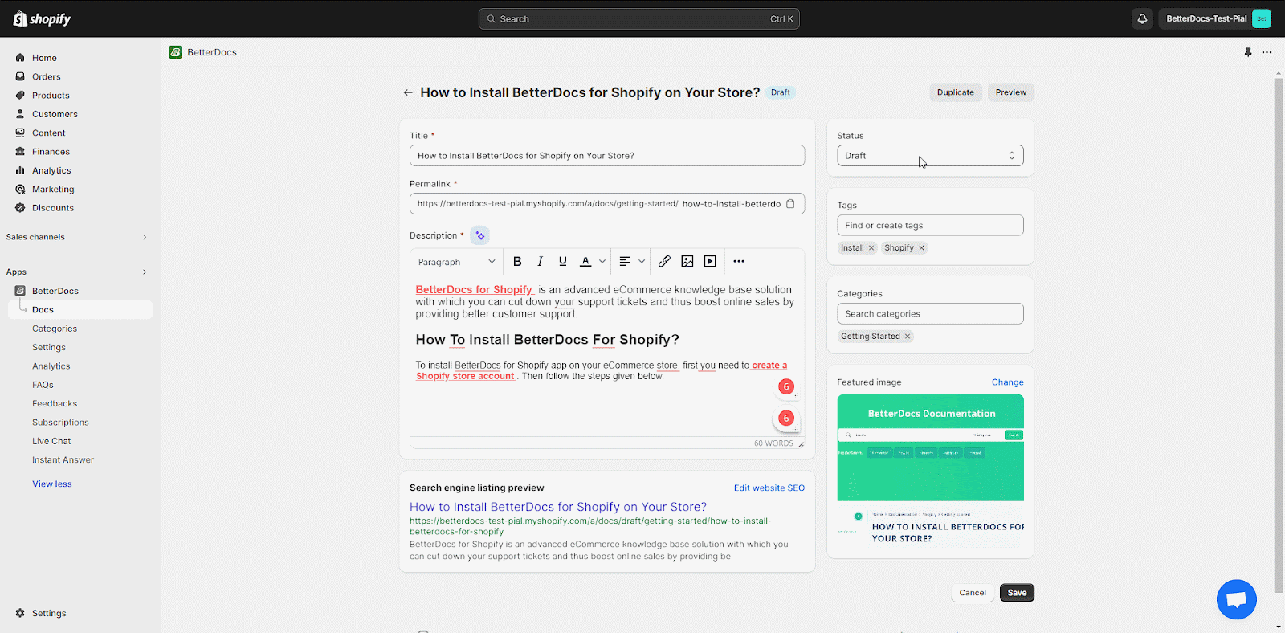Click the View less link
The height and width of the screenshot is (633, 1285).
52,484
